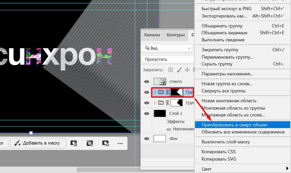Viewport: 291px width, 173px height.
Task: Open the Вид layer filter dropdown
Action: [x=167, y=48]
